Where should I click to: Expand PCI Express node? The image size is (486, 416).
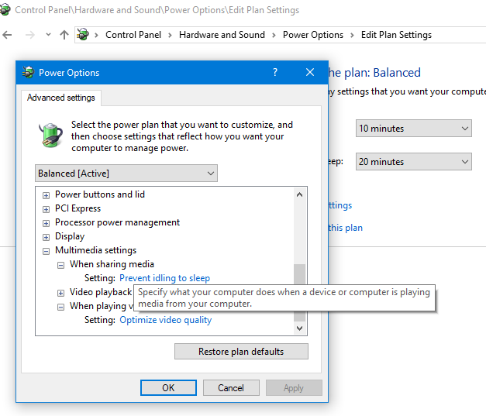pos(46,209)
